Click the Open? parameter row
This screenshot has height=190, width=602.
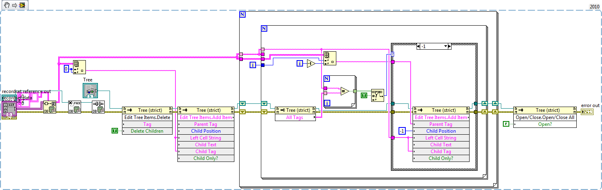[x=545, y=124]
